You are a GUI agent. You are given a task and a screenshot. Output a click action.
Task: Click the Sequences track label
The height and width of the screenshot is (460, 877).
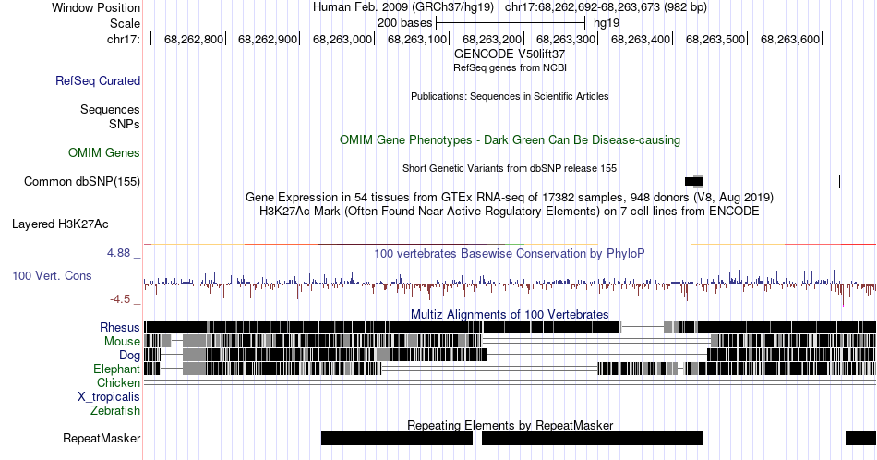click(110, 109)
